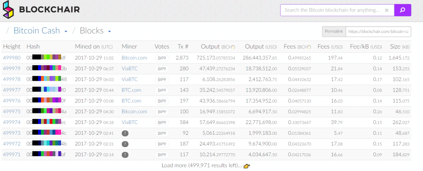Click BIP9 vote badge for block 499977
423x171 pixels.
[x=162, y=90]
